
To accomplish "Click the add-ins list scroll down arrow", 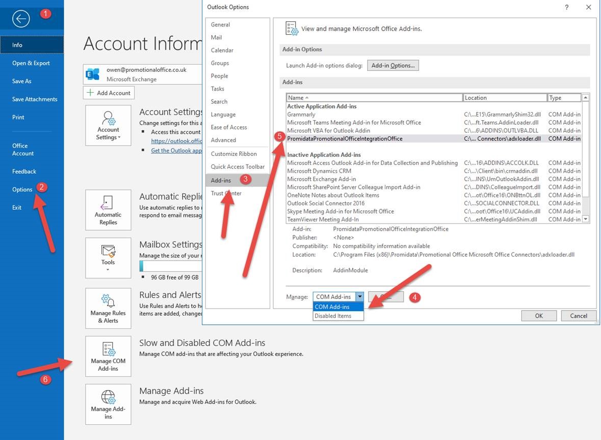I will [x=585, y=219].
